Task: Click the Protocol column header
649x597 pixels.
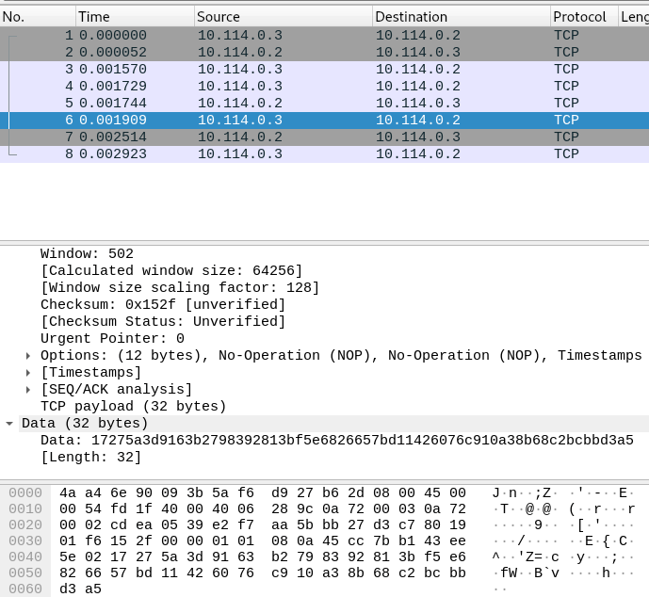Action: coord(579,17)
